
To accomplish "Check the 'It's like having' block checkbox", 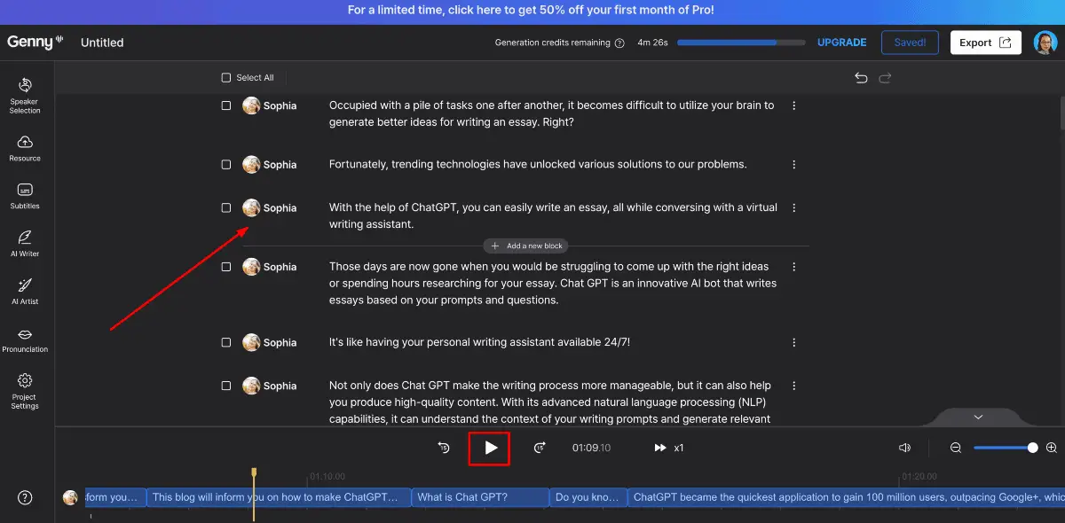I will pos(226,342).
